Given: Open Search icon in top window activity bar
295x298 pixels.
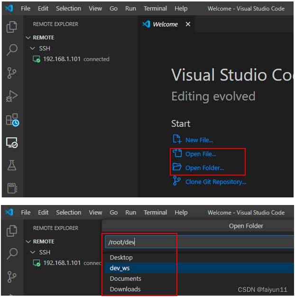Looking at the screenshot, I should pos(12,50).
